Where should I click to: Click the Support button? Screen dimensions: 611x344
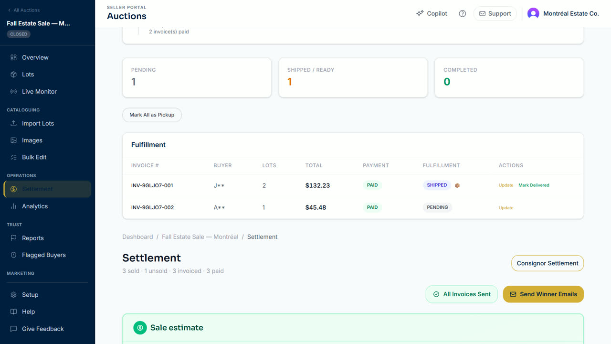pyautogui.click(x=495, y=13)
